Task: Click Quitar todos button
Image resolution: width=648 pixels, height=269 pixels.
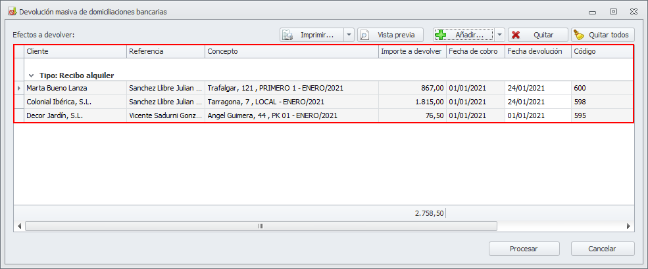Action: pyautogui.click(x=603, y=35)
